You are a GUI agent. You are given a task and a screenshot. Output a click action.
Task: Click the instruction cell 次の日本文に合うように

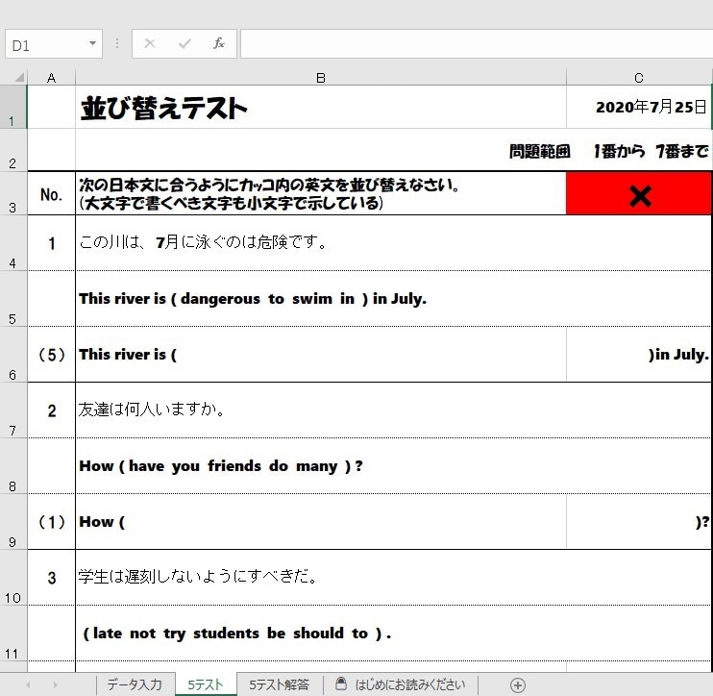pos(321,194)
